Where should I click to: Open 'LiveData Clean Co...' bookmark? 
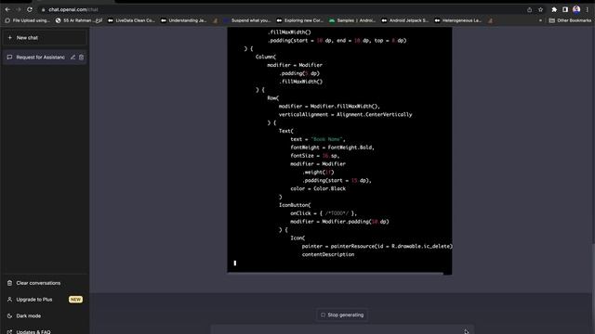coord(131,20)
